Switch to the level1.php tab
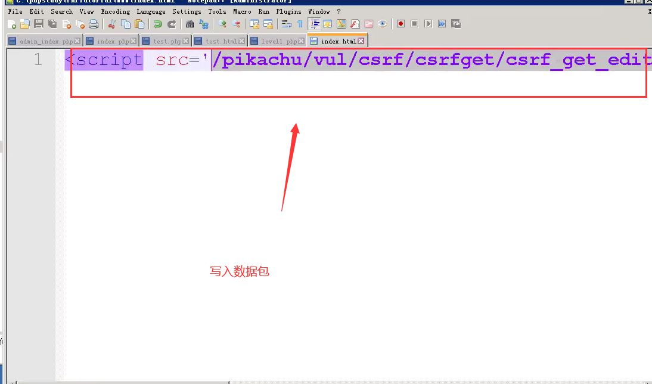Image resolution: width=652 pixels, height=384 pixels. pos(277,41)
